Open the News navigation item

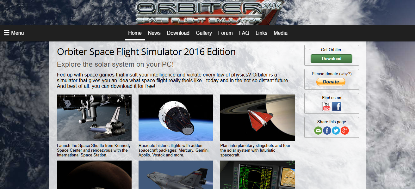click(154, 33)
